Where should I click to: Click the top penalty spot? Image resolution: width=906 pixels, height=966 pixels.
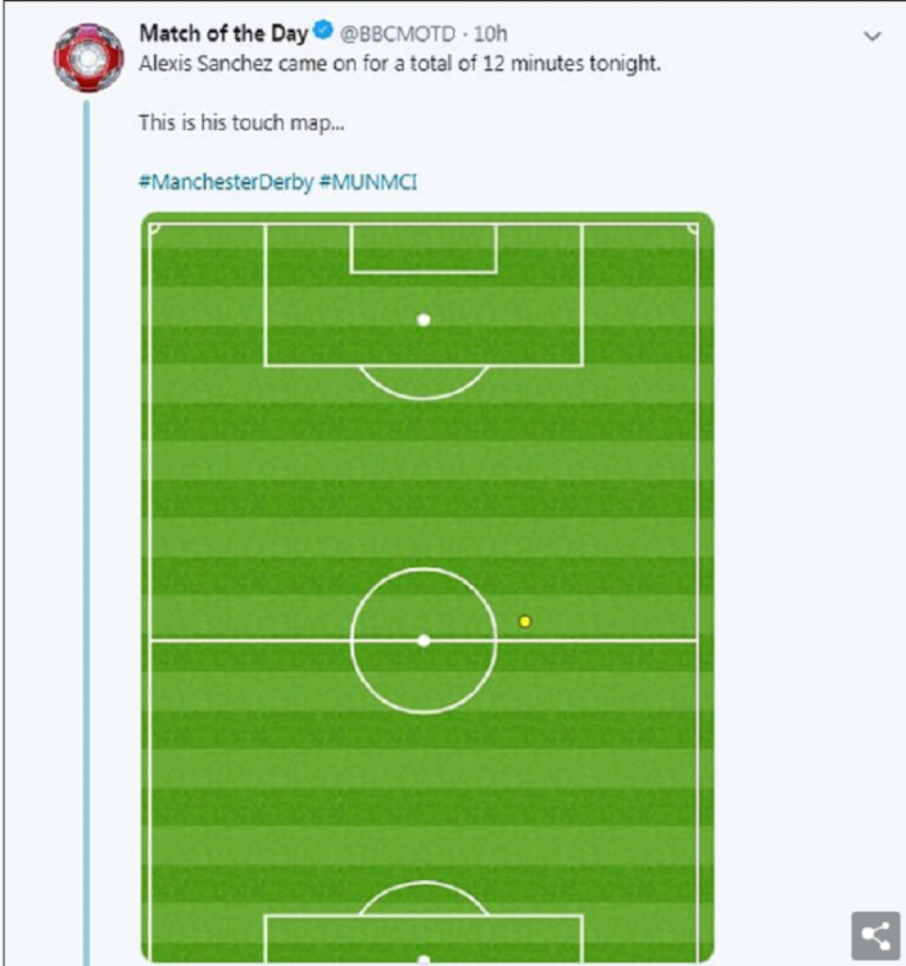coord(424,320)
